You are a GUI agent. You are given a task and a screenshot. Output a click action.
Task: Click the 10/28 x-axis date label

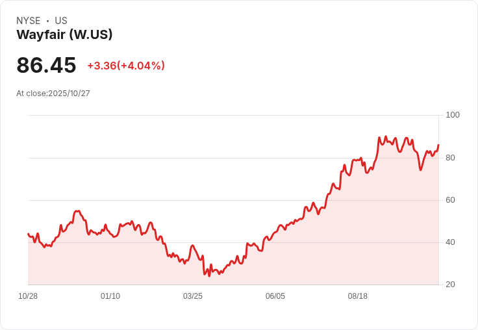(x=28, y=296)
